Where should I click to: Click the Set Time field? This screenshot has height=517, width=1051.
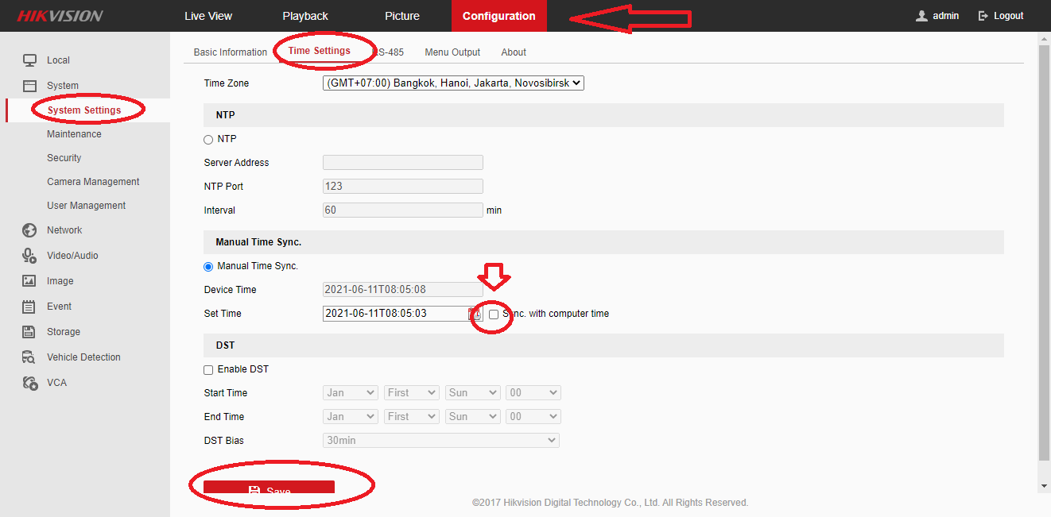403,314
